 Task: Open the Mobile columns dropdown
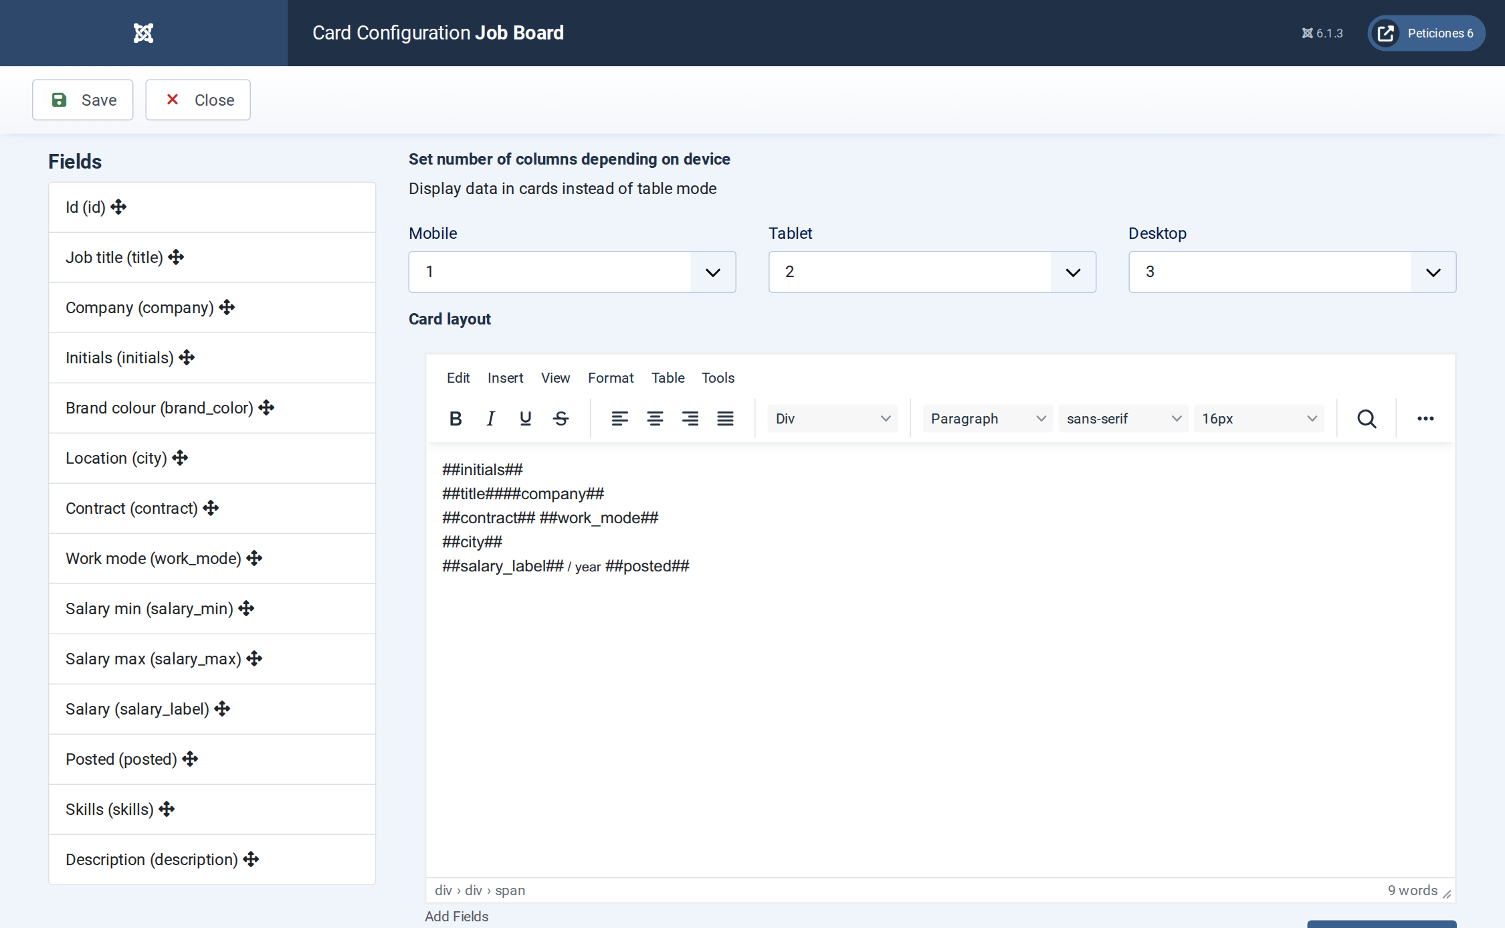(572, 272)
